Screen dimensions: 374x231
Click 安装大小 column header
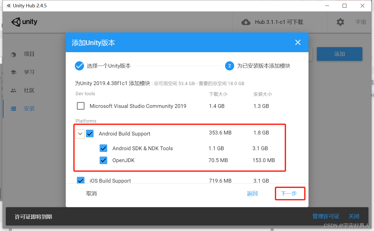coord(263,94)
